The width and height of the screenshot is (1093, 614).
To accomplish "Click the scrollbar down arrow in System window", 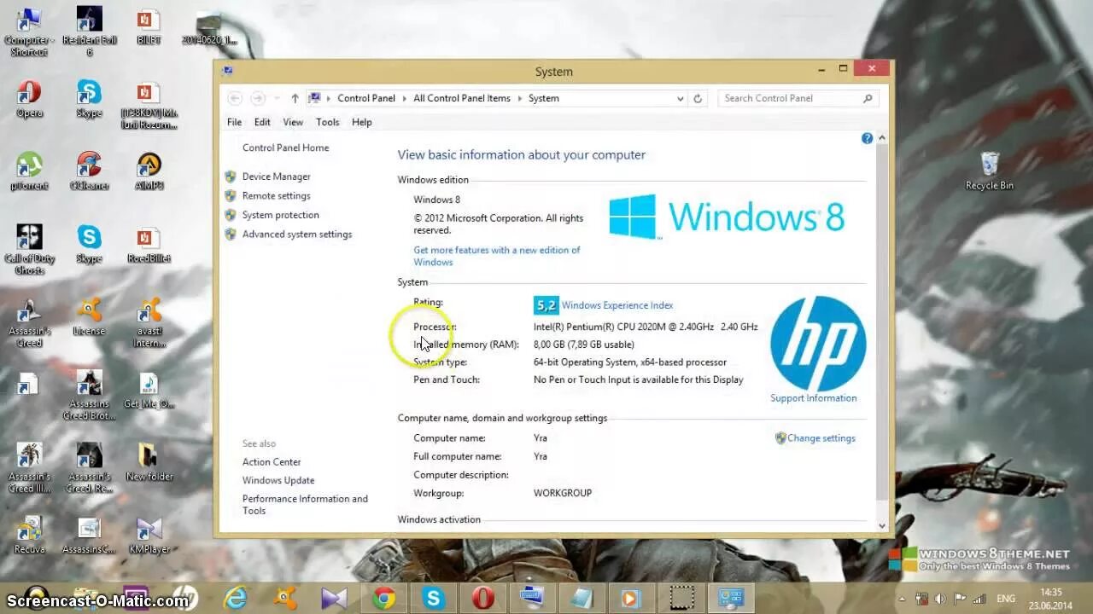I will (x=882, y=525).
